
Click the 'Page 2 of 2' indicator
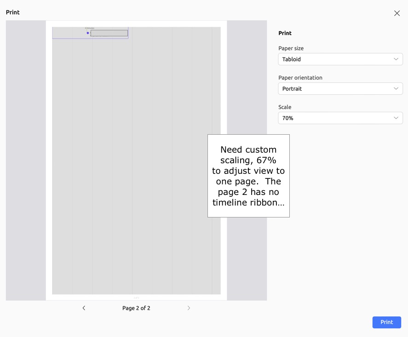click(136, 308)
